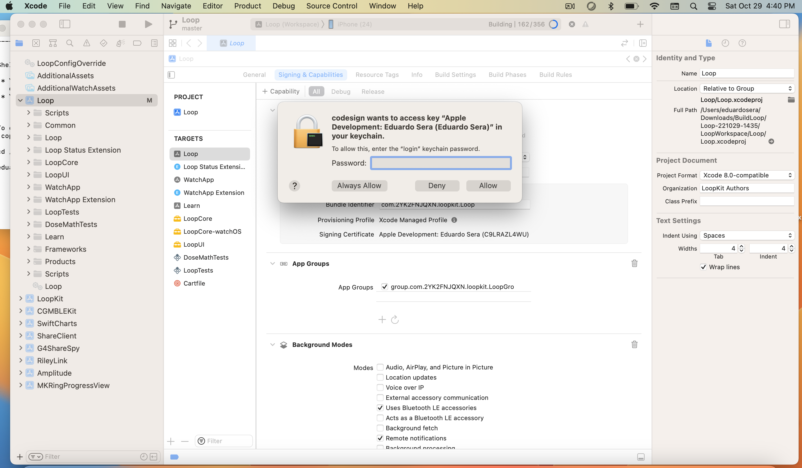The width and height of the screenshot is (802, 468).
Task: Enable Location updates mode
Action: click(380, 377)
